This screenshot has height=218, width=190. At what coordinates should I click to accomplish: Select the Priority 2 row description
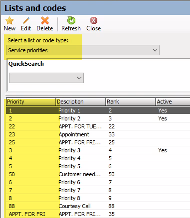pos(69,118)
